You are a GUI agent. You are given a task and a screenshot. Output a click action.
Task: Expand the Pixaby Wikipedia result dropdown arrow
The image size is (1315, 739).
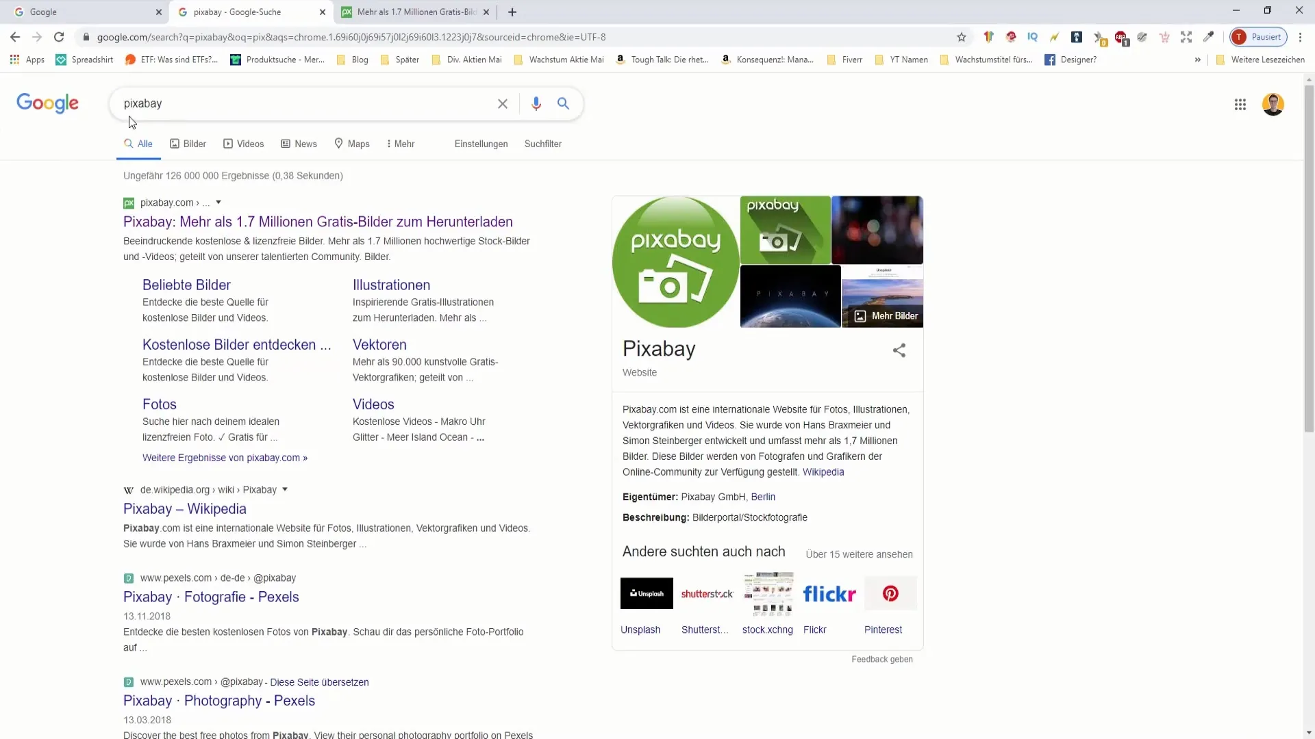pos(286,489)
